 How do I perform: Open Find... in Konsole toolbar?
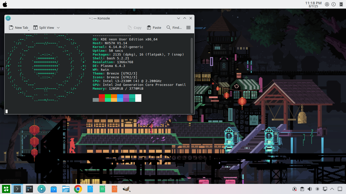pyautogui.click(x=174, y=28)
